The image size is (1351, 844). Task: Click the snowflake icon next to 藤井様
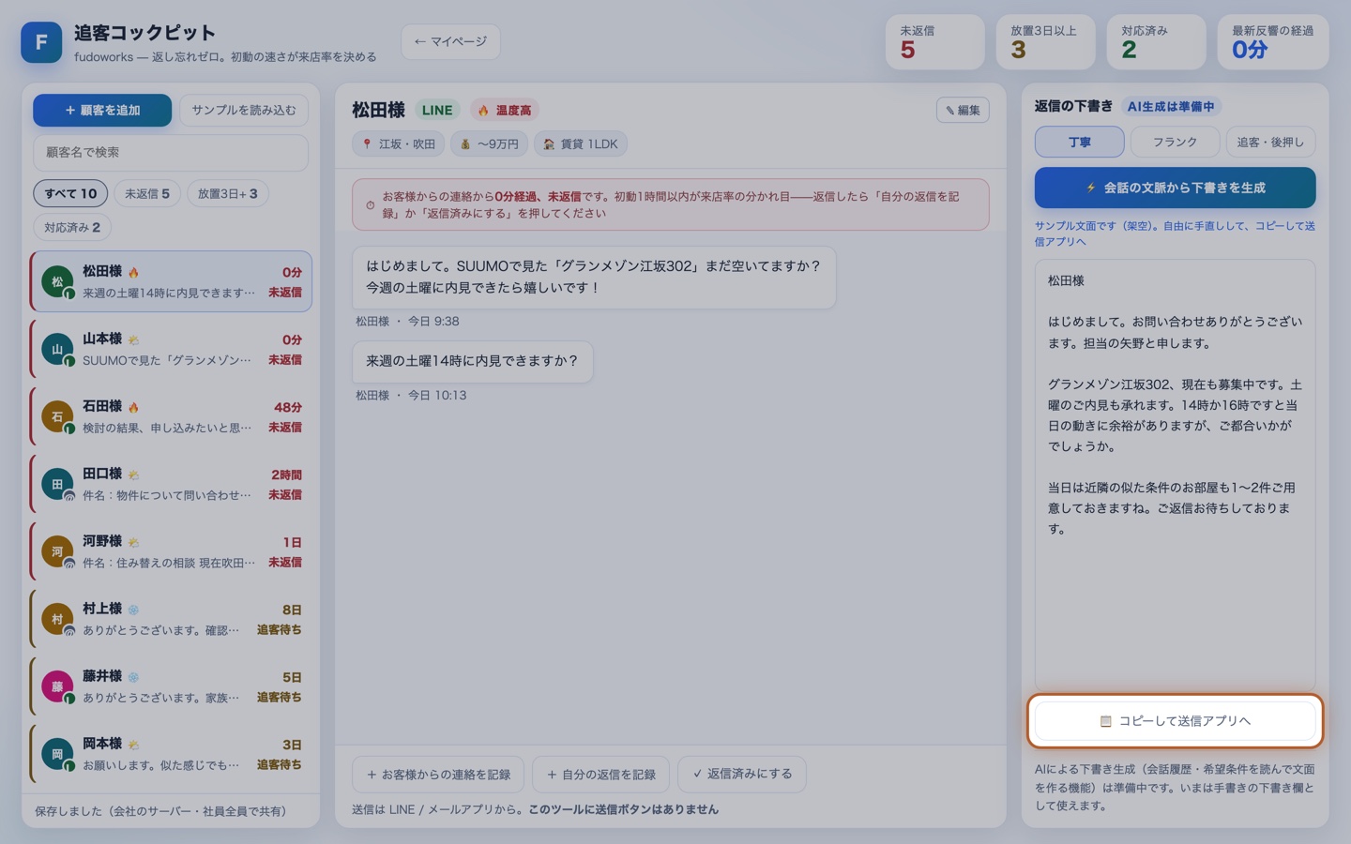(x=133, y=677)
